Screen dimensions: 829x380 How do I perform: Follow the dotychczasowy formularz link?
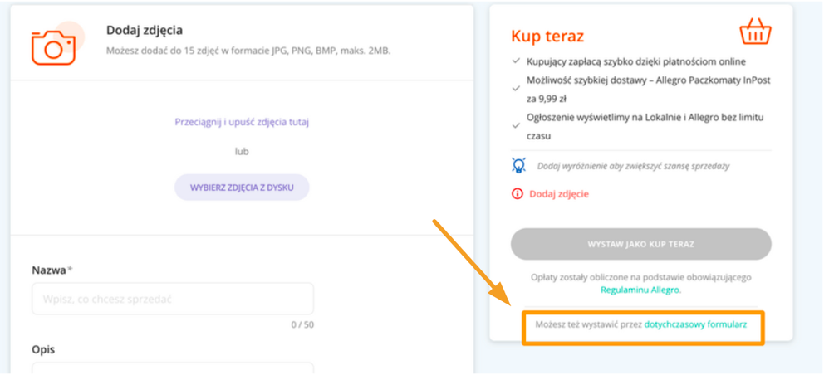click(x=696, y=326)
